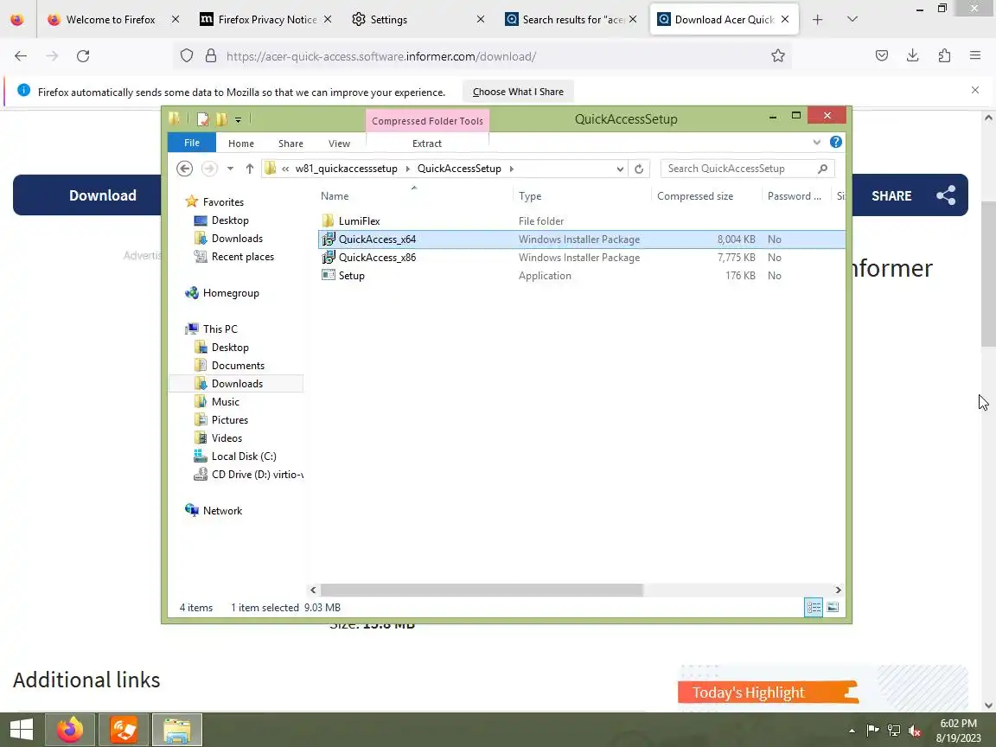Click Explorer Properties quick access icon
Screen dimensions: 996x747
coord(202,118)
